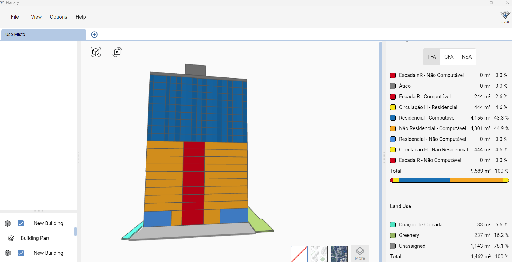512x262 pixels.
Task: Click Escada R - Computável red swatch
Action: click(x=393, y=97)
